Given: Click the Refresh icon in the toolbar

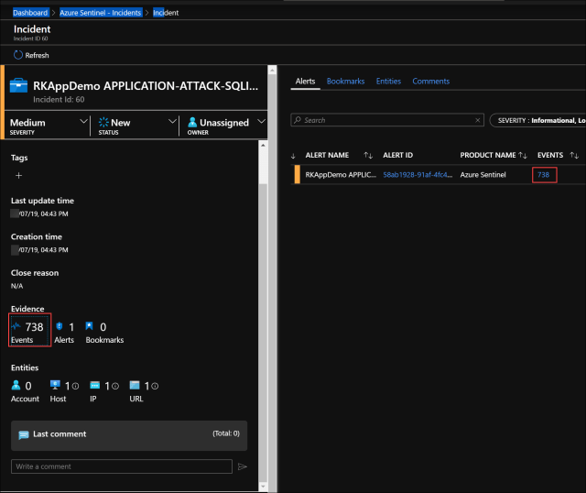Looking at the screenshot, I should 18,55.
